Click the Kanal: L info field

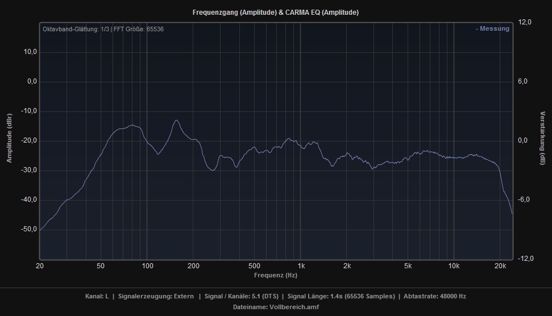97,296
